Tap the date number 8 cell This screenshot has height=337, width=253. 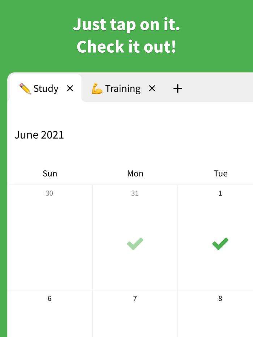pyautogui.click(x=220, y=314)
